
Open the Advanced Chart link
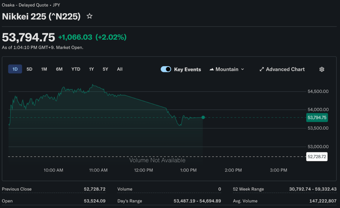(x=285, y=69)
